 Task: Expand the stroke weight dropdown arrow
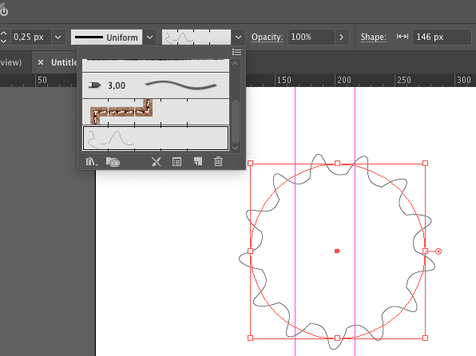coord(58,38)
